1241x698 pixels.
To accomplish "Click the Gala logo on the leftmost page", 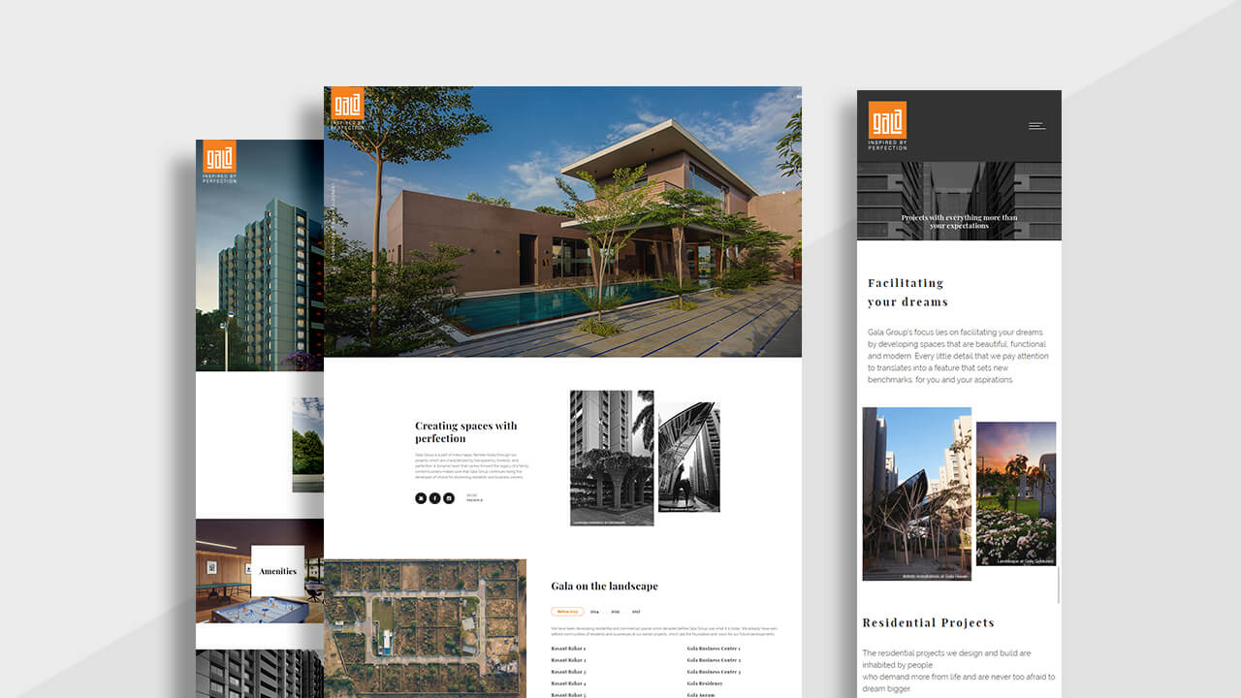I will point(219,155).
